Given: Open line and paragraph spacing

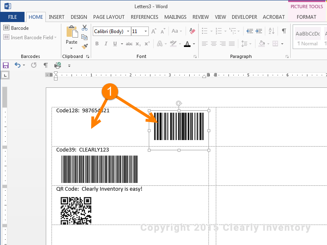Looking at the screenshot, I should point(244,44).
